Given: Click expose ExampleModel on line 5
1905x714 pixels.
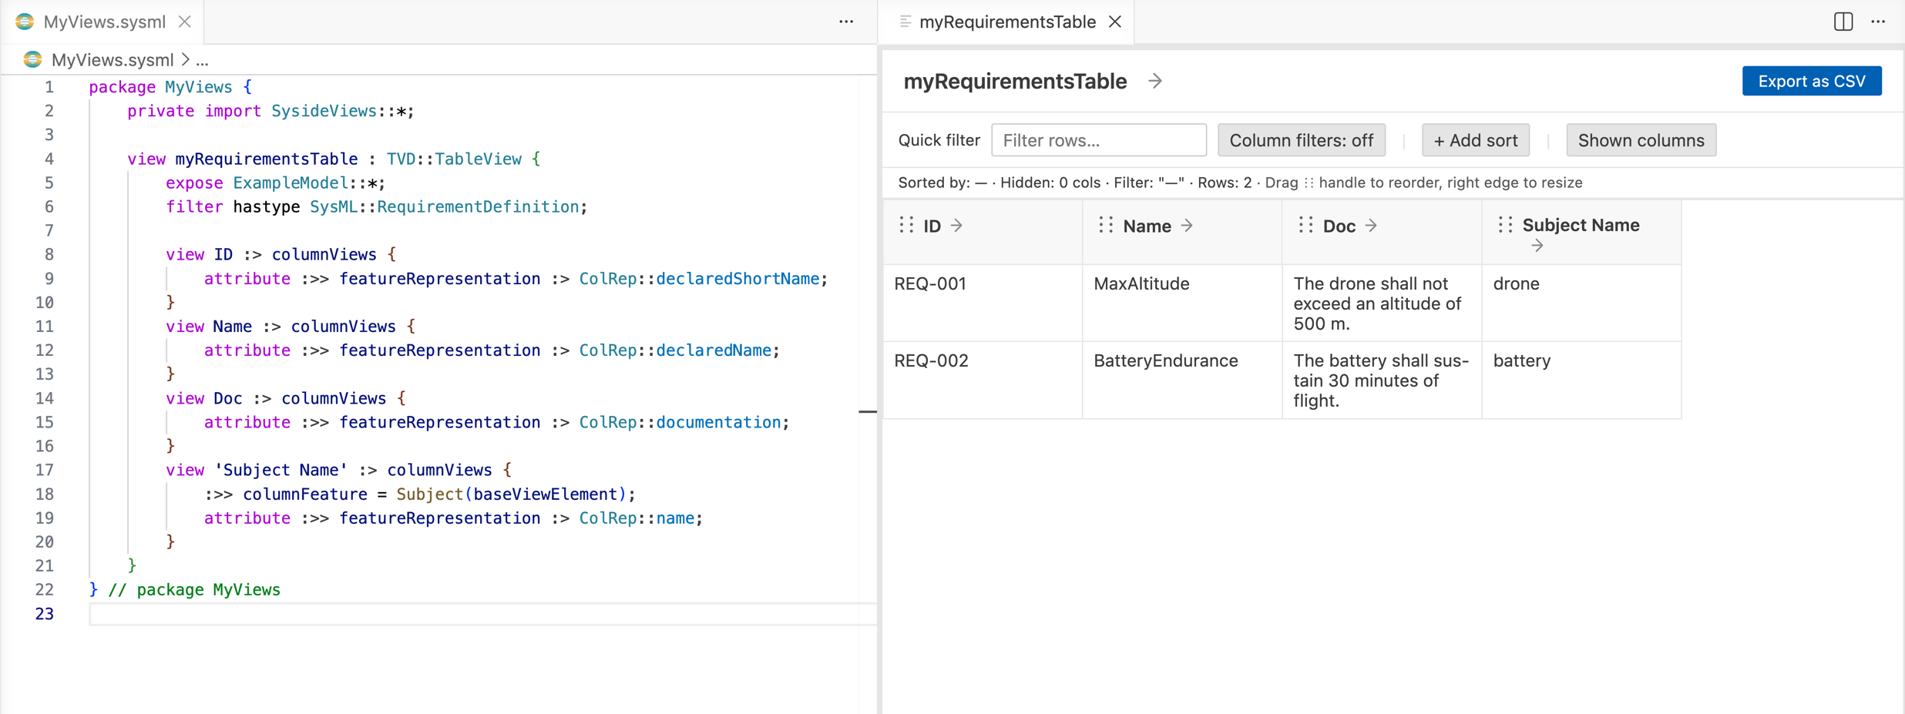Looking at the screenshot, I should (275, 183).
